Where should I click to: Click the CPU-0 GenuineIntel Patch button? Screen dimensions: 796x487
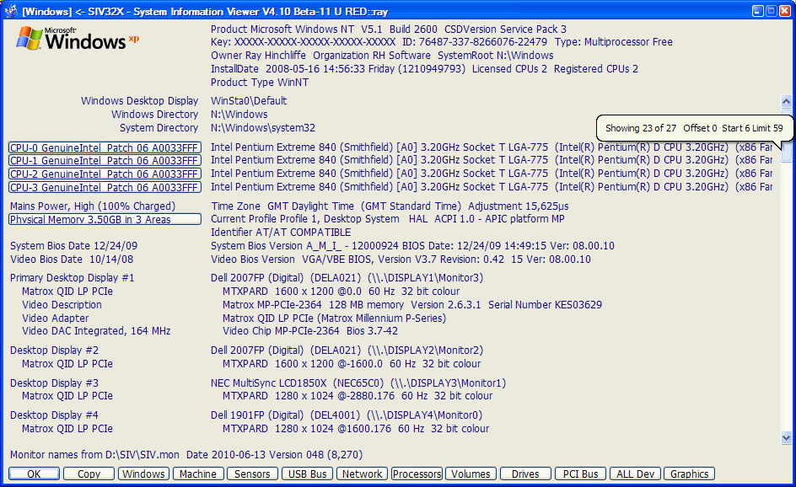point(105,147)
